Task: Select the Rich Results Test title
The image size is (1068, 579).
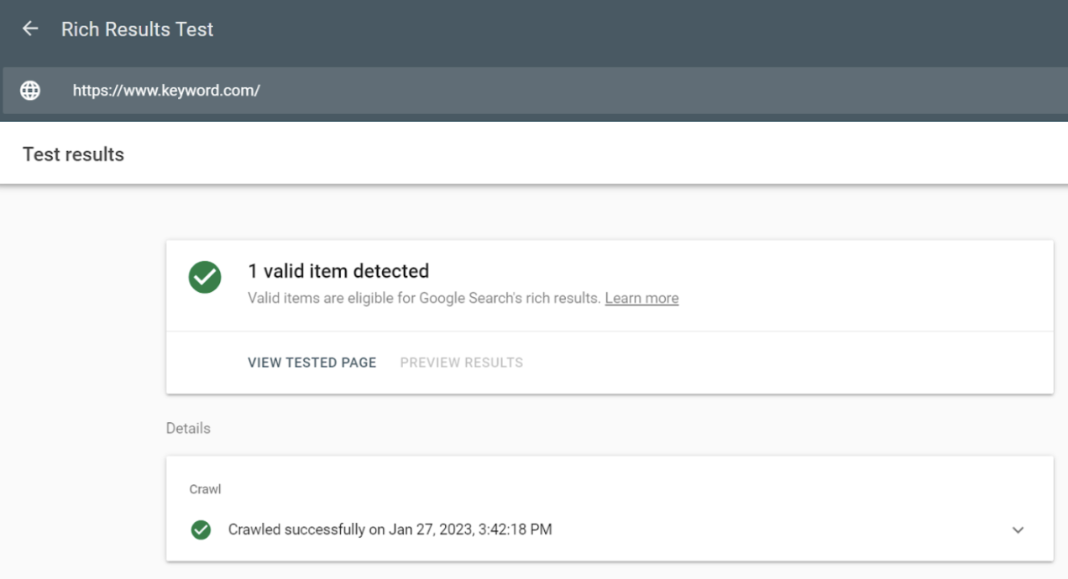Action: point(136,29)
